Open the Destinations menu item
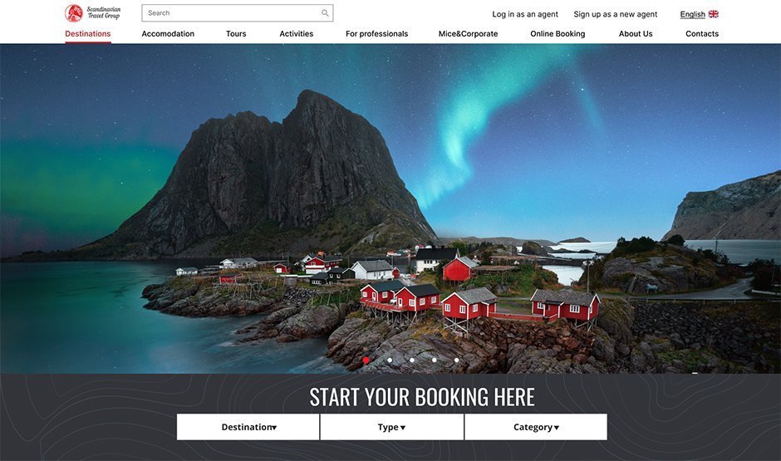The image size is (781, 461). click(88, 34)
